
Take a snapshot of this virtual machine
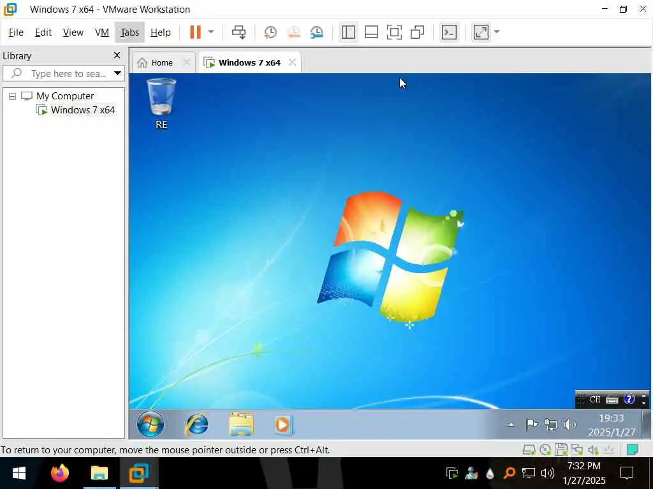click(270, 32)
